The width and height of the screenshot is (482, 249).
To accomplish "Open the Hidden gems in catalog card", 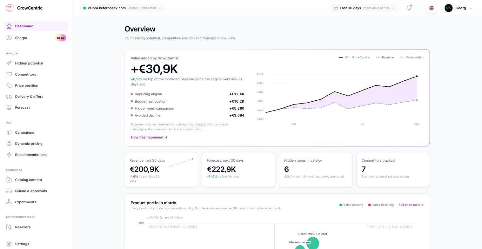I will tap(316, 170).
